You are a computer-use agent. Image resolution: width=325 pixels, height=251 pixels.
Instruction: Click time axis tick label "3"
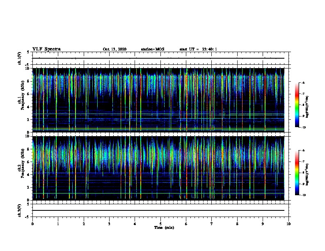(109, 224)
